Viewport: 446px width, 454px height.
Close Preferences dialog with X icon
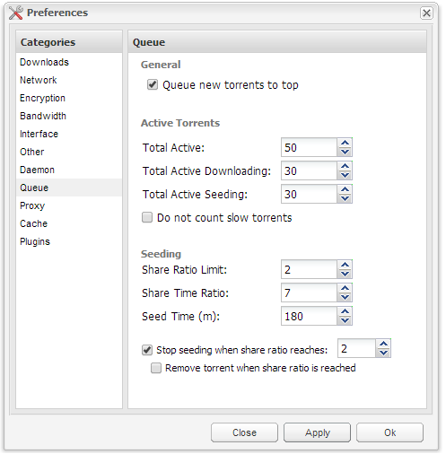(426, 13)
